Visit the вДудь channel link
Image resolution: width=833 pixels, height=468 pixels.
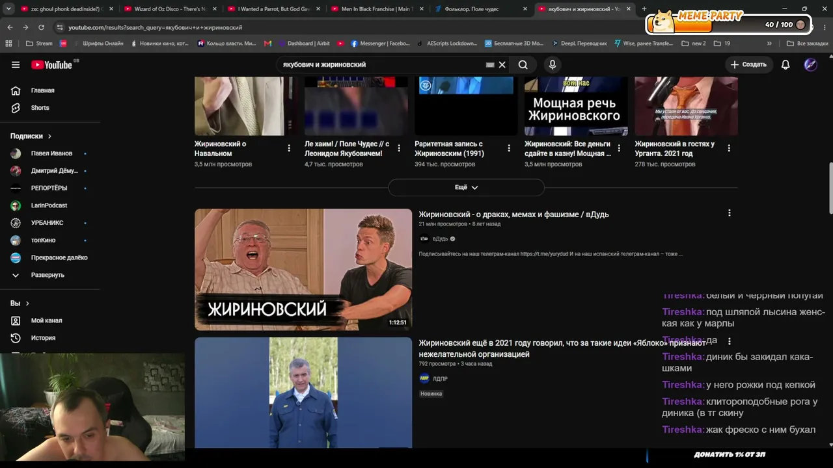point(441,239)
